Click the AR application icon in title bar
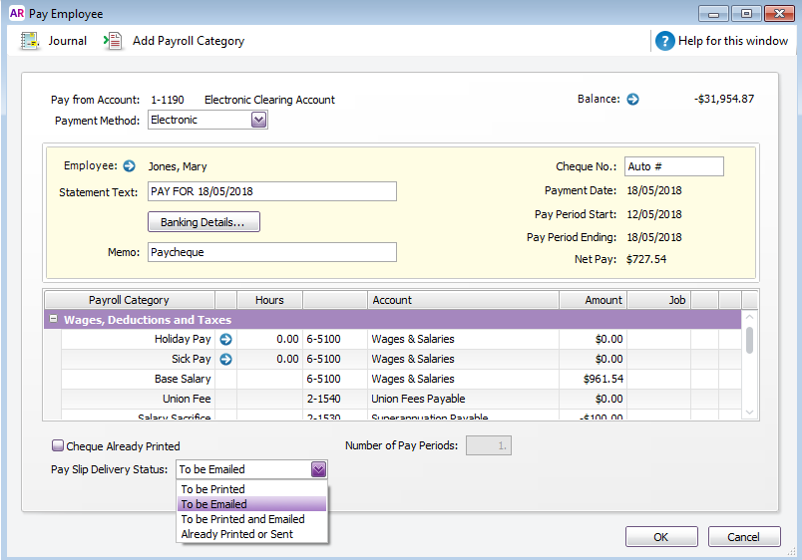The width and height of the screenshot is (802, 560). (x=16, y=14)
